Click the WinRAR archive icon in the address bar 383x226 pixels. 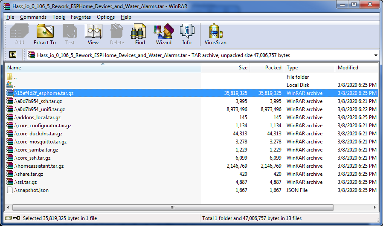(x=32, y=55)
